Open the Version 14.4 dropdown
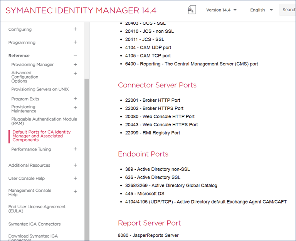 point(221,10)
